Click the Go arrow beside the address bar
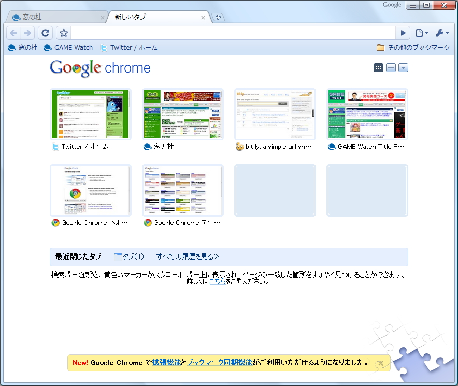Image resolution: width=458 pixels, height=386 pixels. click(403, 33)
